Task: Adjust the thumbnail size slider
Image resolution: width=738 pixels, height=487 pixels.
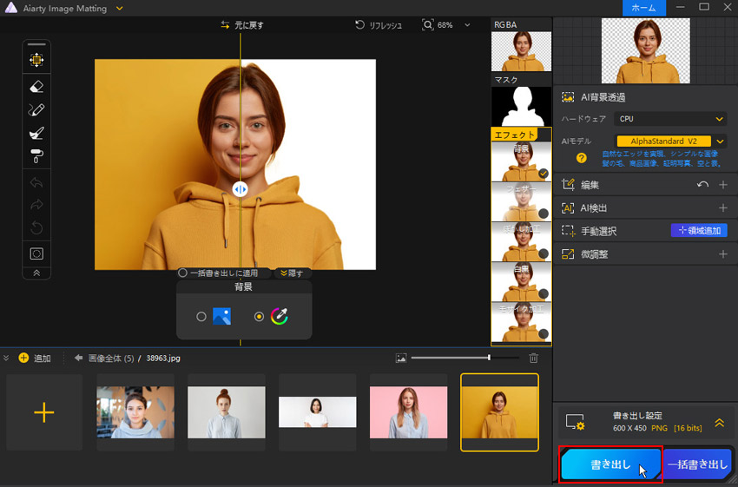Action: click(489, 358)
